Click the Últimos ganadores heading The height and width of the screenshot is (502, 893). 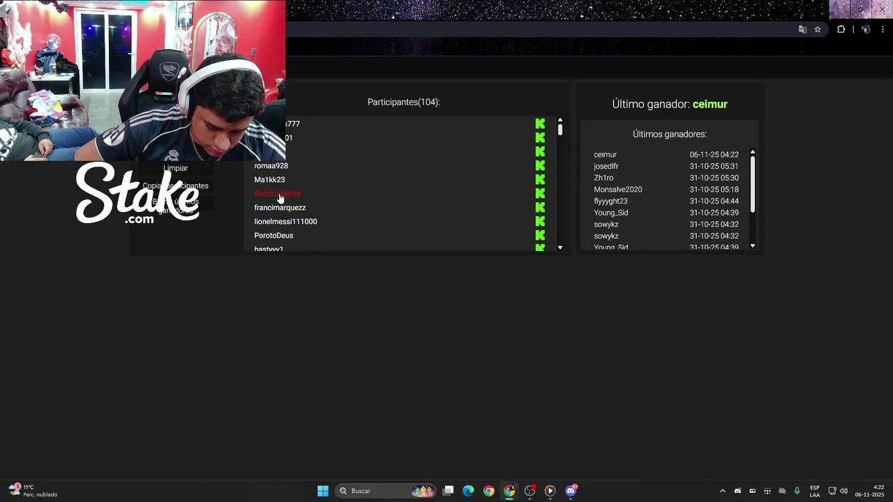tap(670, 134)
